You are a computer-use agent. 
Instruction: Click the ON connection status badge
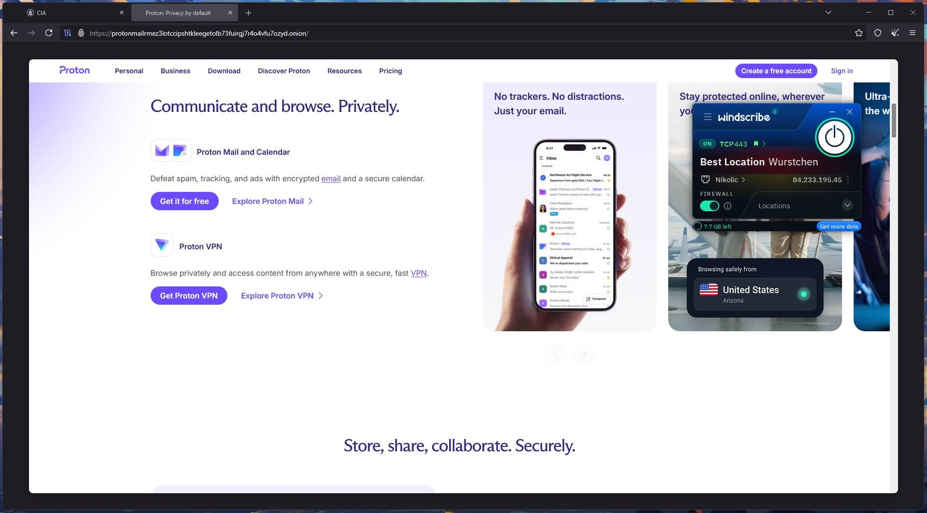click(707, 144)
